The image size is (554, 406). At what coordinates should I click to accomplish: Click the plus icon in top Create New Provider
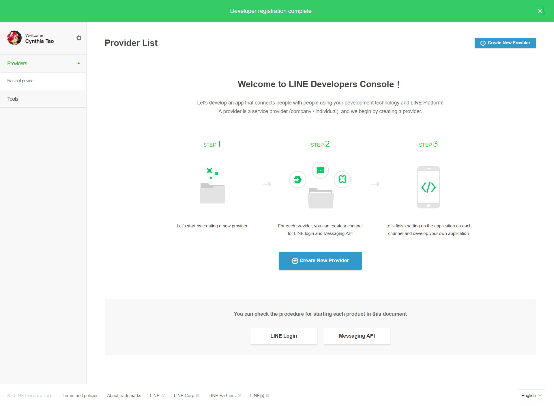point(483,43)
